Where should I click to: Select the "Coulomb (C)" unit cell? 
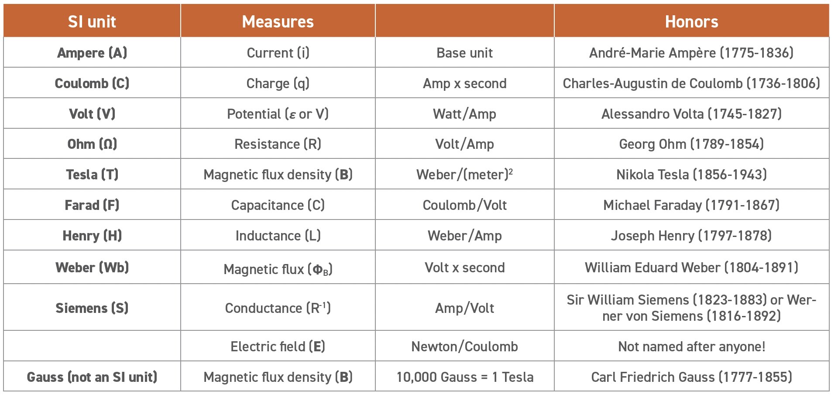[92, 83]
